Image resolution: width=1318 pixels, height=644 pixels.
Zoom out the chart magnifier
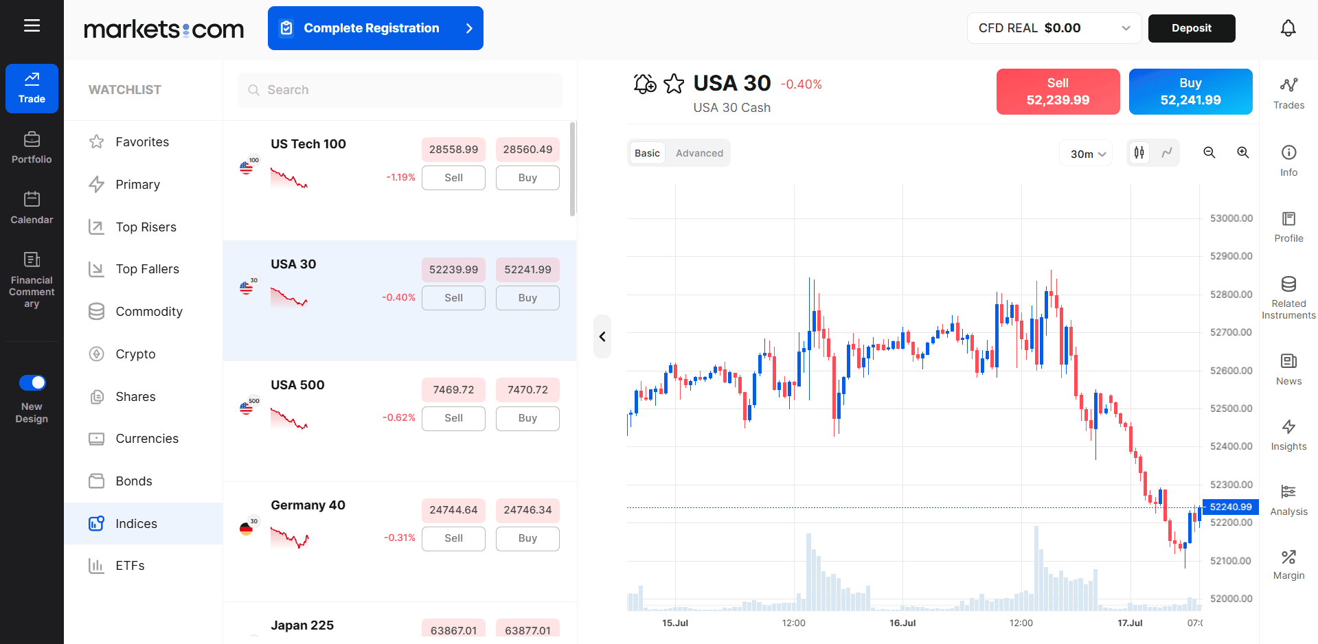pyautogui.click(x=1209, y=152)
